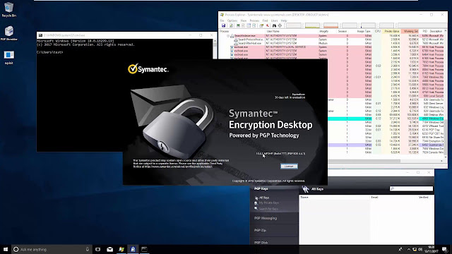Open the Options menu in Process Explorer
452x254 pixels.
pyautogui.click(x=232, y=20)
